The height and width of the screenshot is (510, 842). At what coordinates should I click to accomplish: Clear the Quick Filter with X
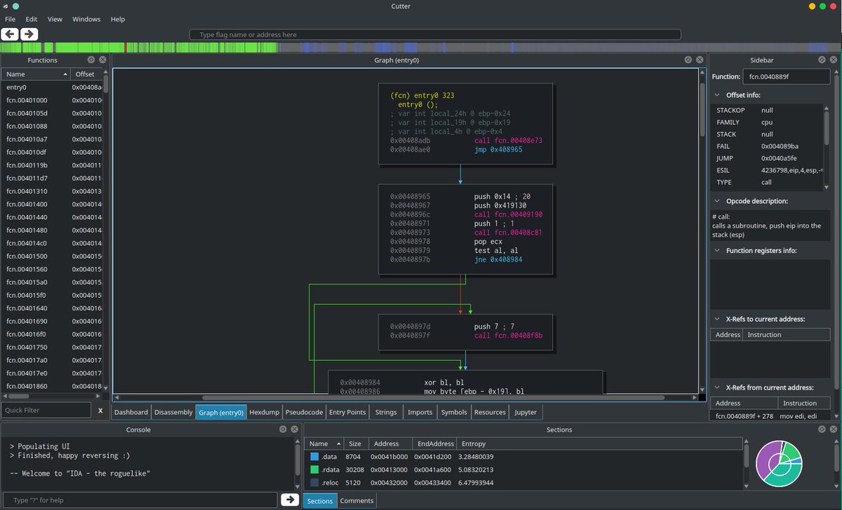pyautogui.click(x=100, y=411)
